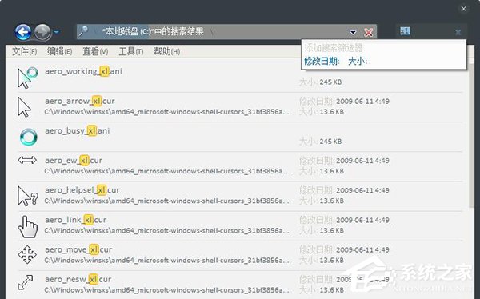Select the aero_arrow_xl.cur arrow icon
480x299 pixels.
pos(24,107)
